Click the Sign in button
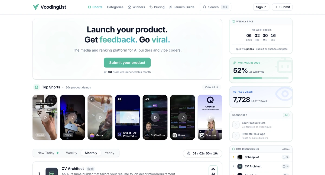The width and height of the screenshot is (325, 175). pos(261,7)
